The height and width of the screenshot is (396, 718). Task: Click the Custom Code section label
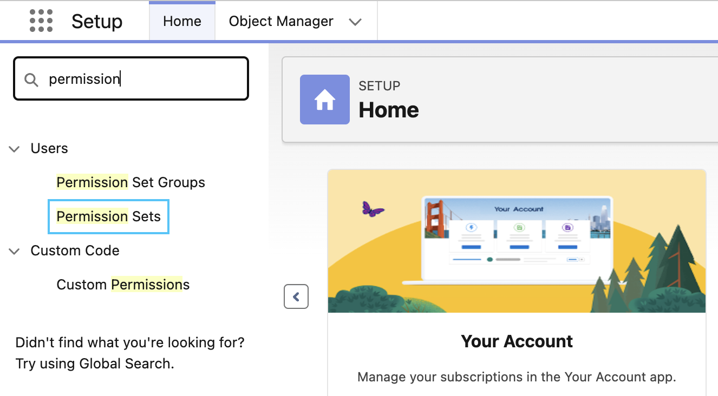click(x=75, y=250)
